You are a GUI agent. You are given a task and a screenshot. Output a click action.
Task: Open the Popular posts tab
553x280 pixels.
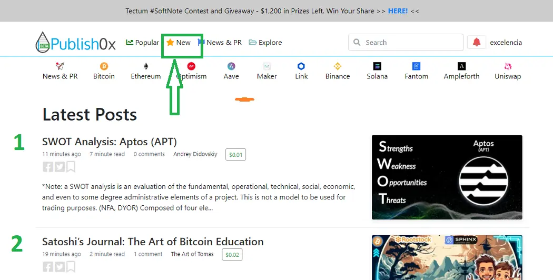(x=143, y=42)
